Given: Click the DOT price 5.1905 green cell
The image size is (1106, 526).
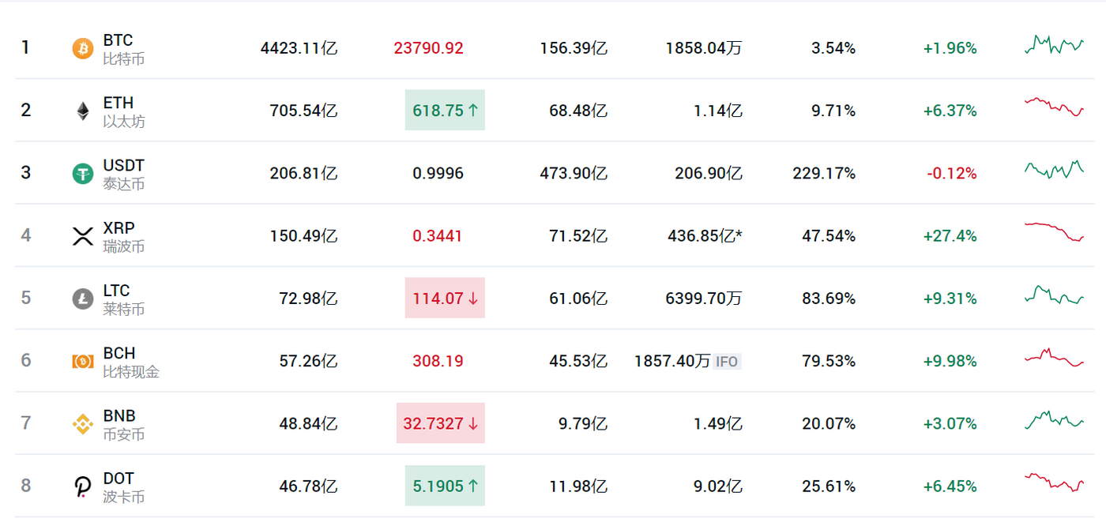Looking at the screenshot, I should (445, 486).
